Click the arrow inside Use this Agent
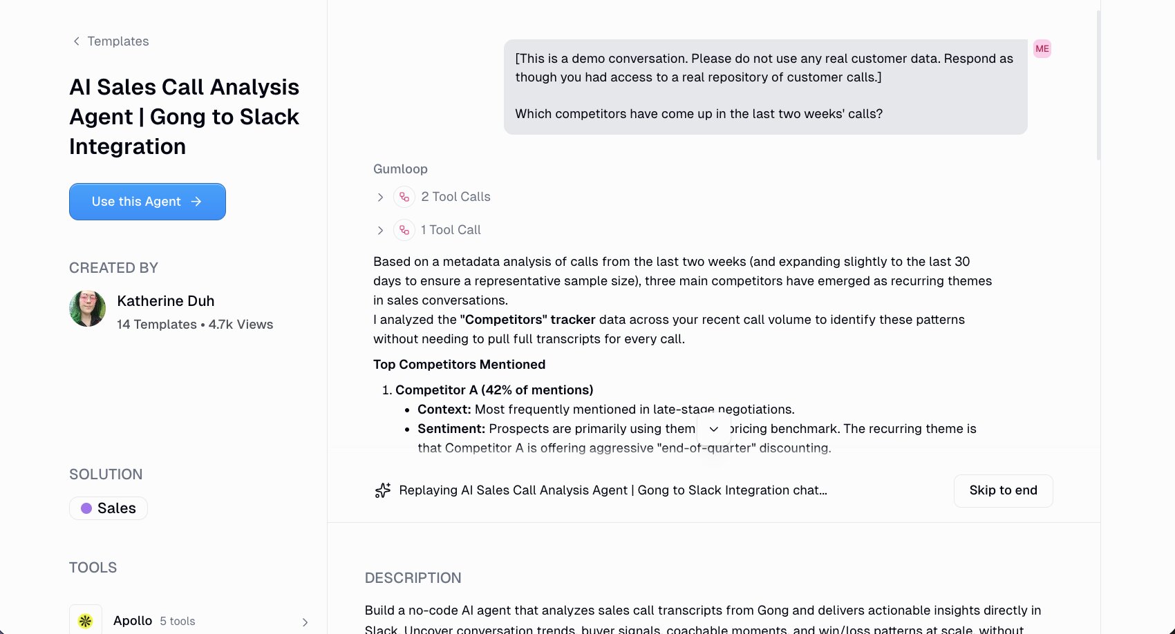 [197, 201]
